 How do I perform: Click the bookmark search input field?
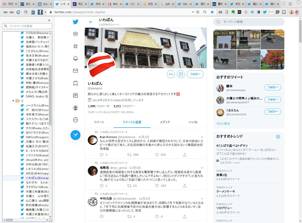[27, 26]
